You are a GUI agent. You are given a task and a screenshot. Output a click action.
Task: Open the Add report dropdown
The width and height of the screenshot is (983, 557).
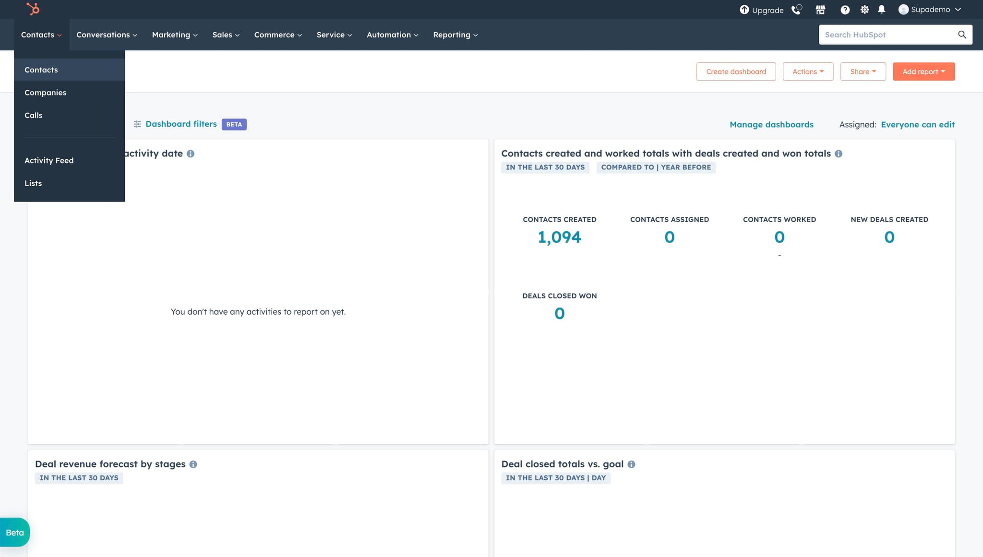(923, 71)
